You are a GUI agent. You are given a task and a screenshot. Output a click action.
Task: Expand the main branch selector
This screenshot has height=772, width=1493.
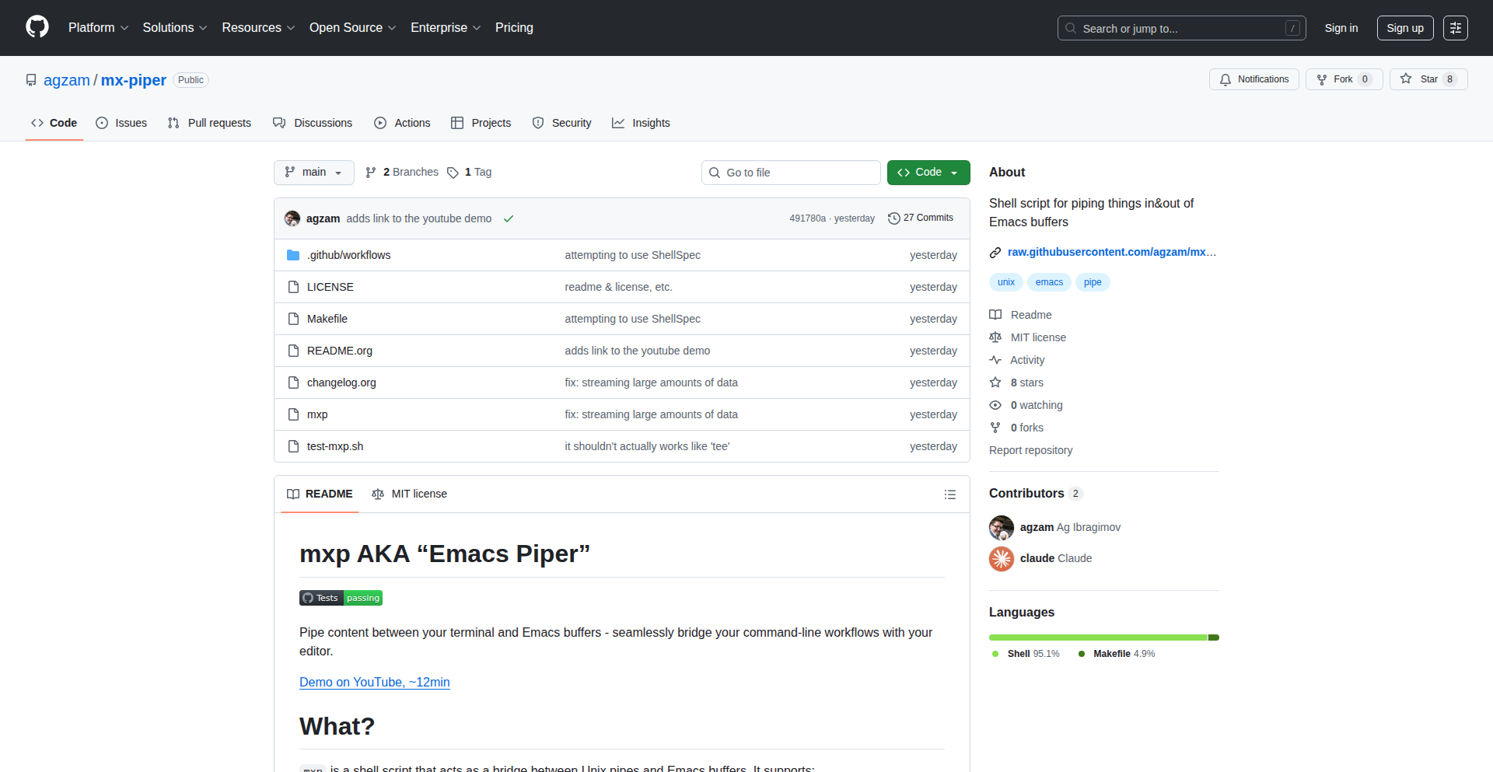313,173
